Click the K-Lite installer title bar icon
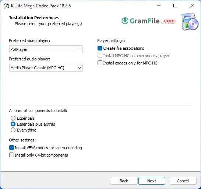 pos(6,6)
